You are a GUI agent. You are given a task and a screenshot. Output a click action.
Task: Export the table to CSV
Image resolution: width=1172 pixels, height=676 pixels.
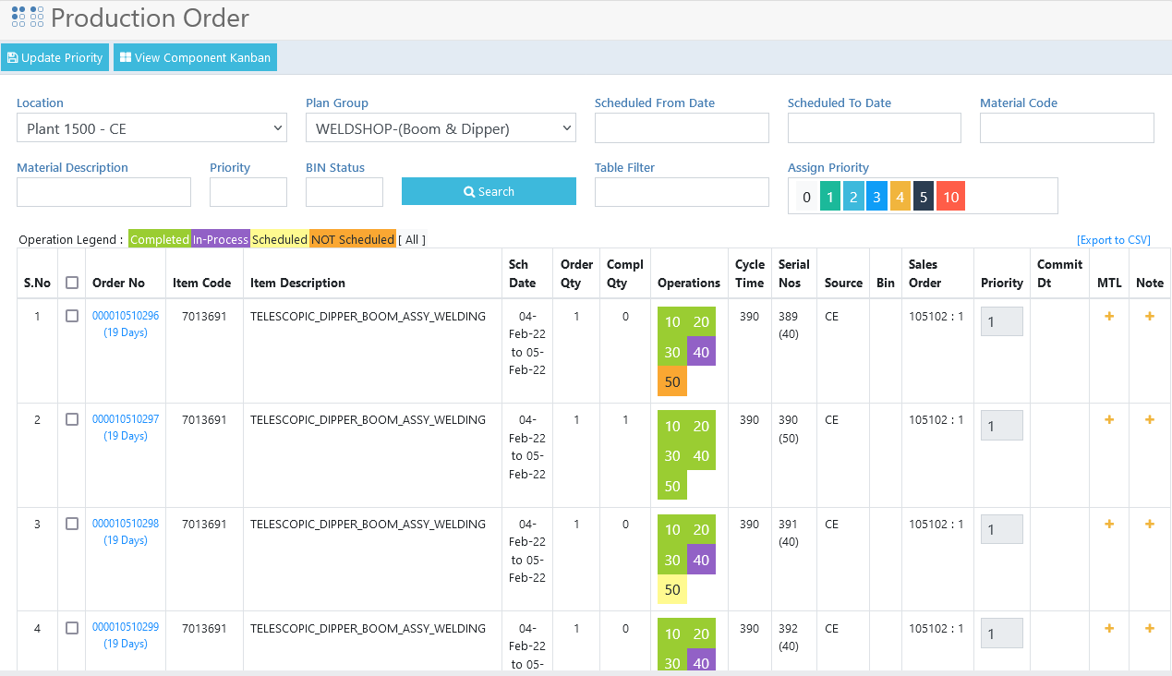pyautogui.click(x=1114, y=240)
